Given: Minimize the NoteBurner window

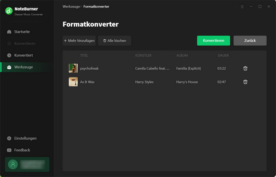Looking at the screenshot, I should pyautogui.click(x=251, y=7).
